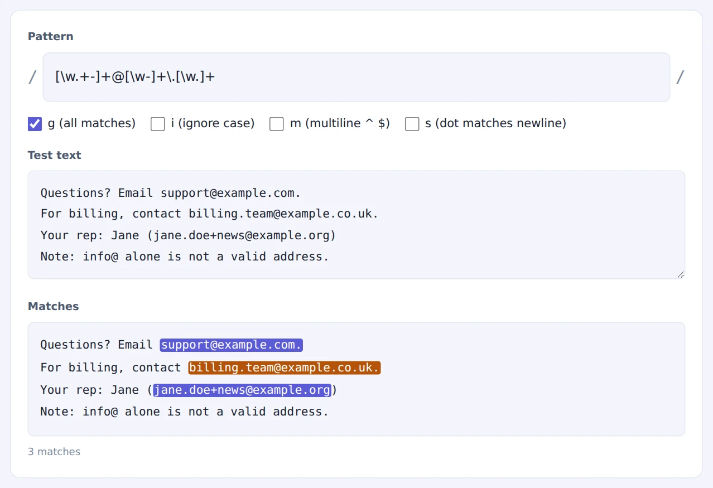Click the '3 matches' count text
The height and width of the screenshot is (488, 713).
coord(54,452)
